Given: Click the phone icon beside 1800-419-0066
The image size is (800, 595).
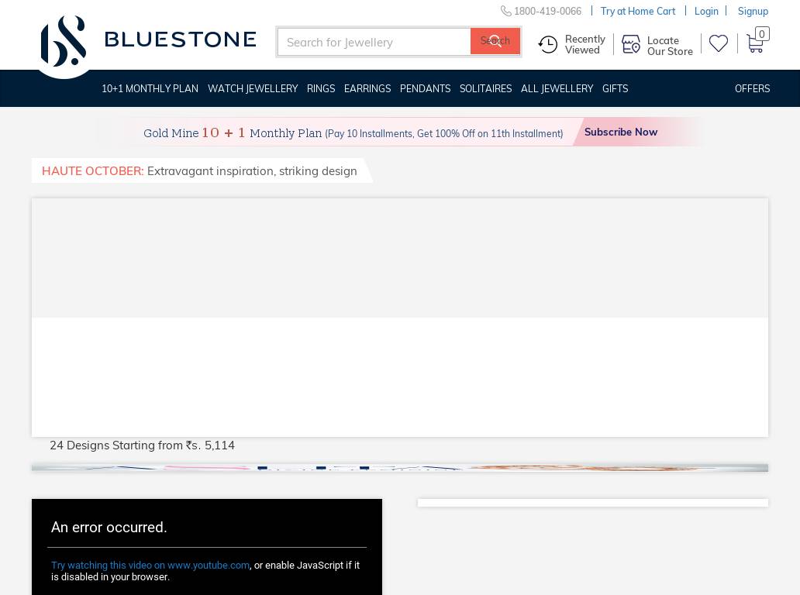Looking at the screenshot, I should tap(505, 11).
